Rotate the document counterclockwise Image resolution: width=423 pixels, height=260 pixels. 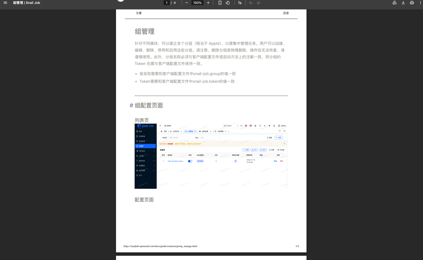228,3
